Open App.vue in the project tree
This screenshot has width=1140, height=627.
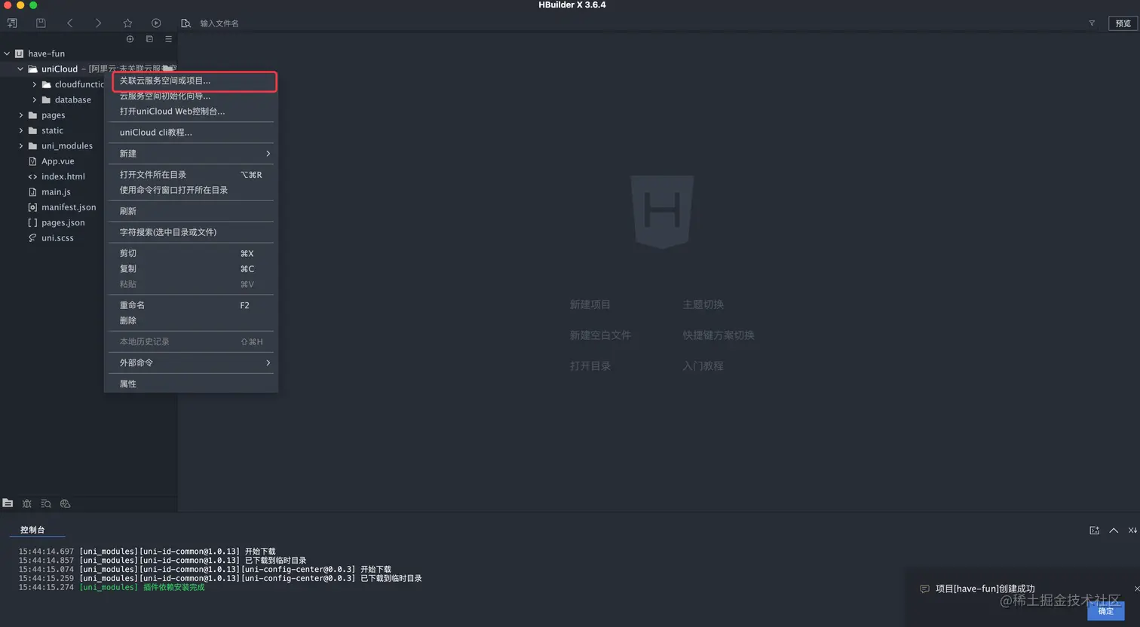click(x=57, y=161)
